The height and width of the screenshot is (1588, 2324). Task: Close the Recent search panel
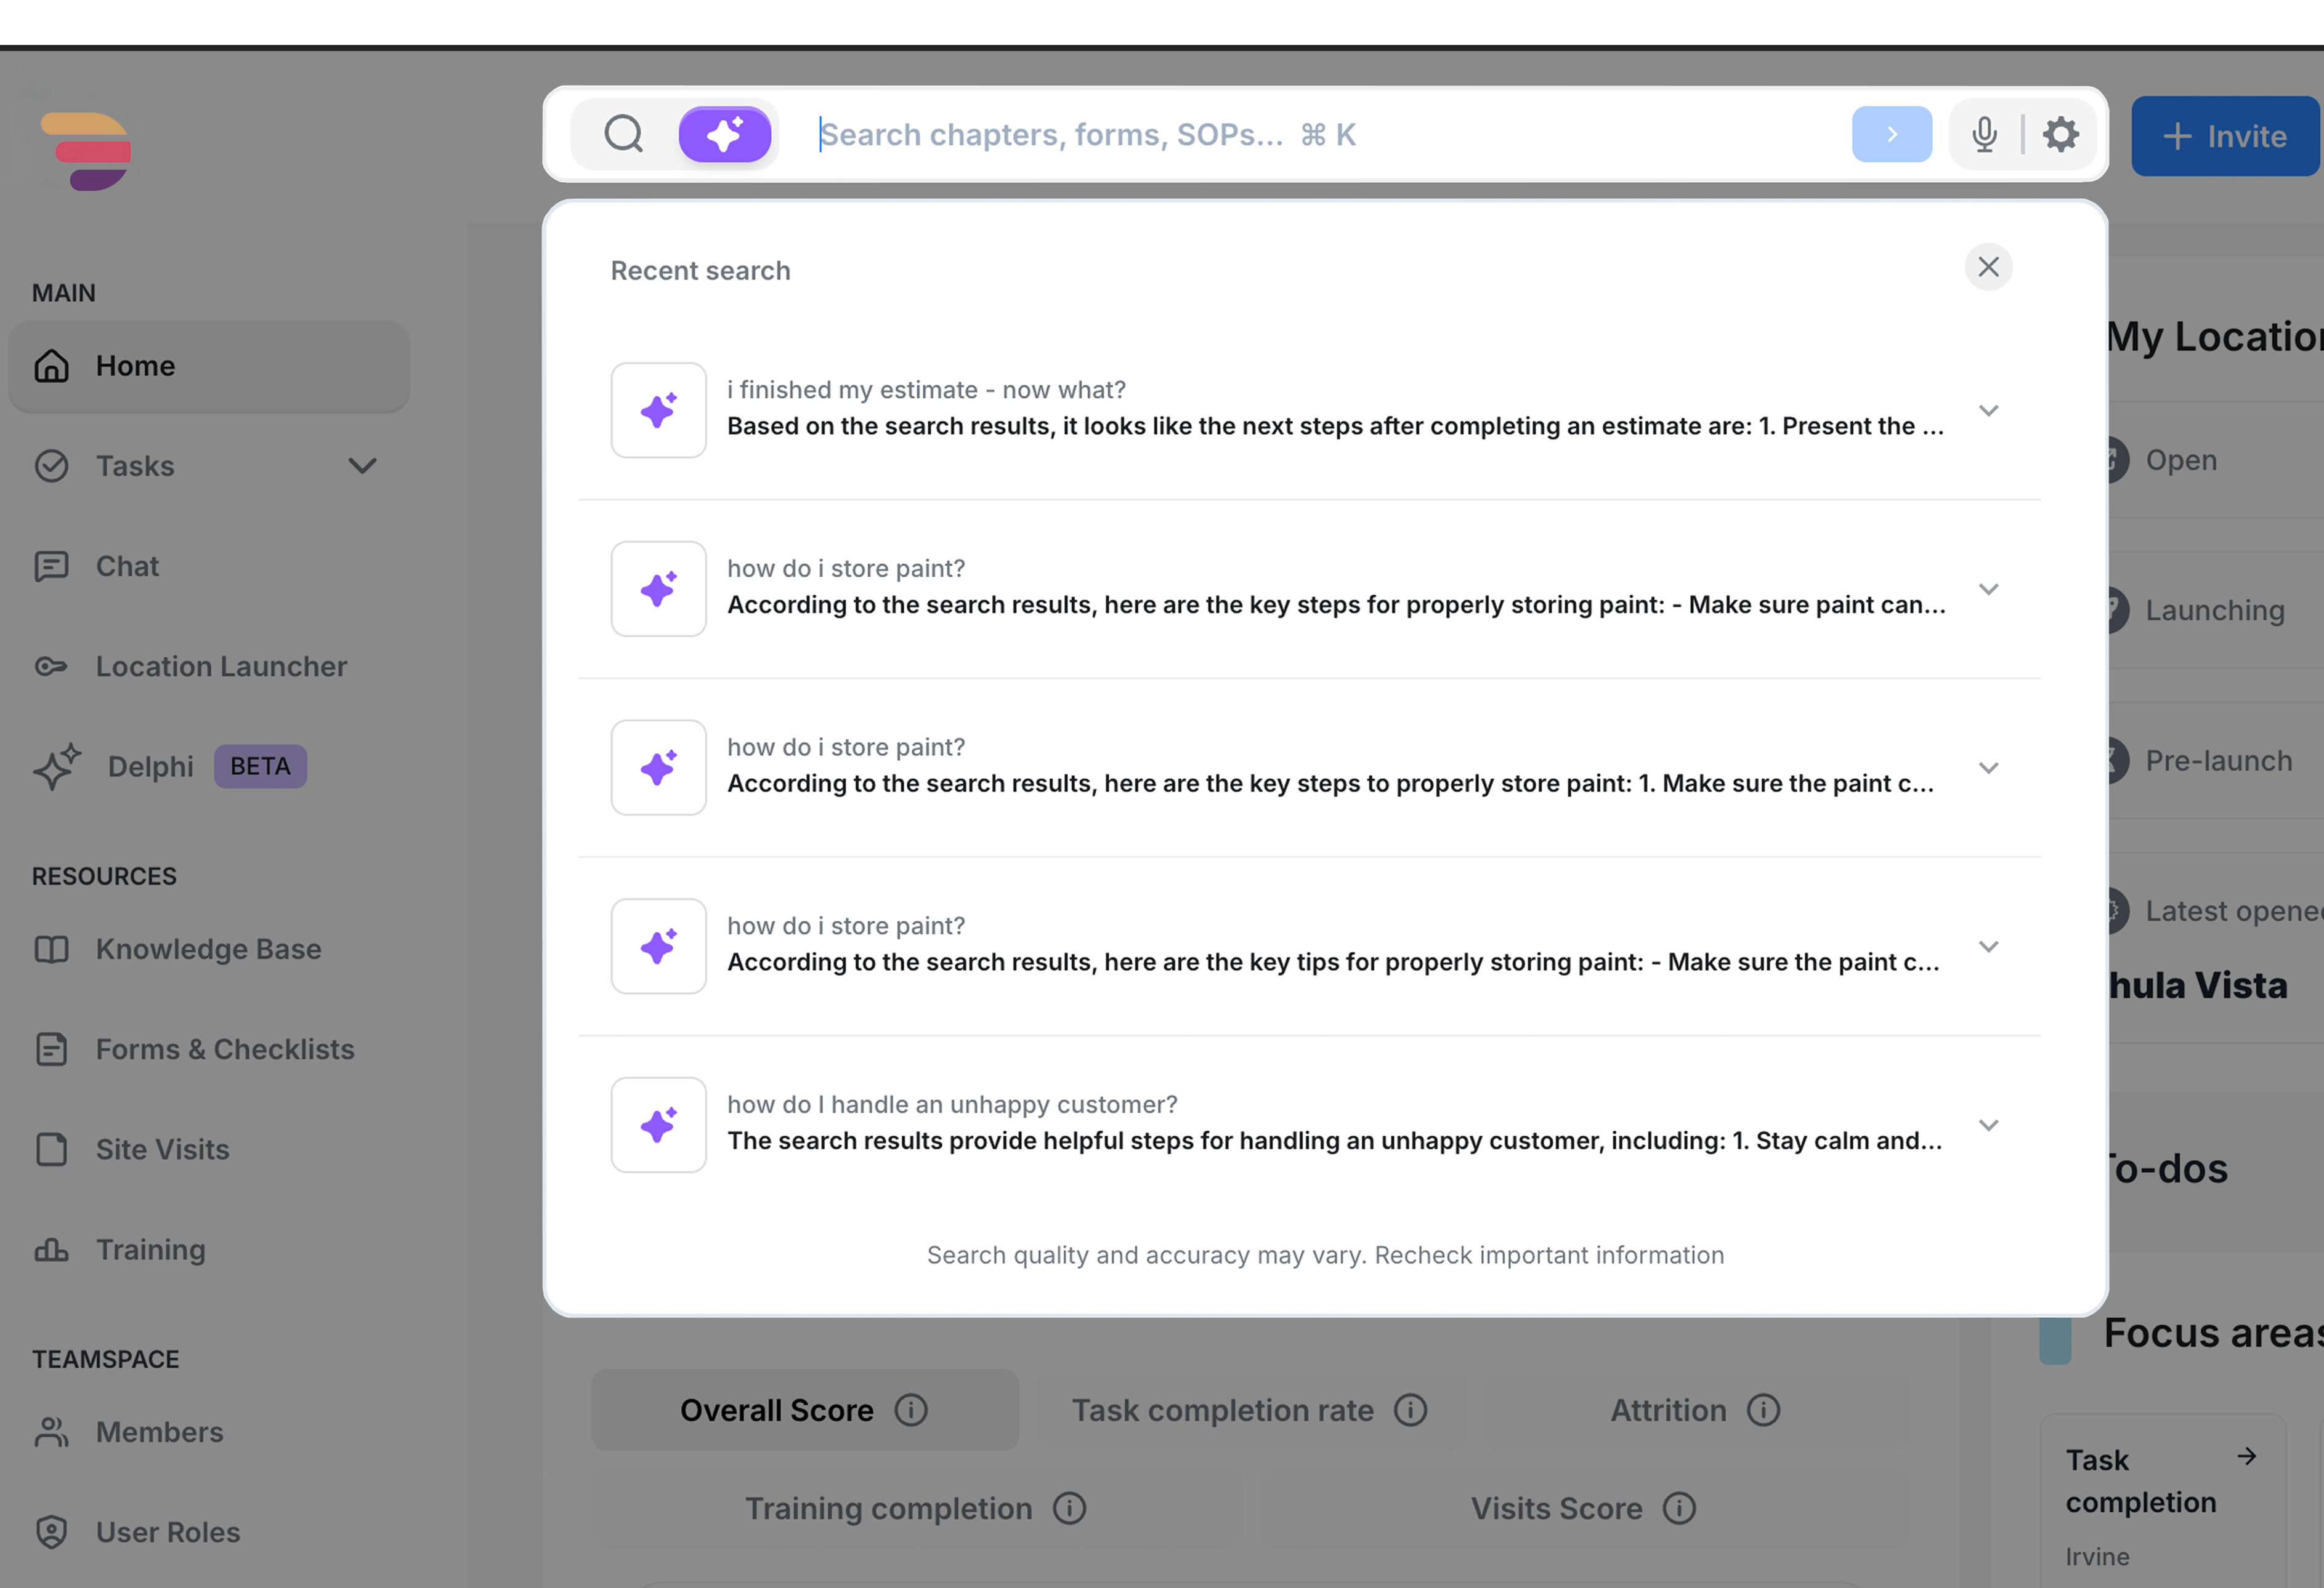tap(1987, 267)
